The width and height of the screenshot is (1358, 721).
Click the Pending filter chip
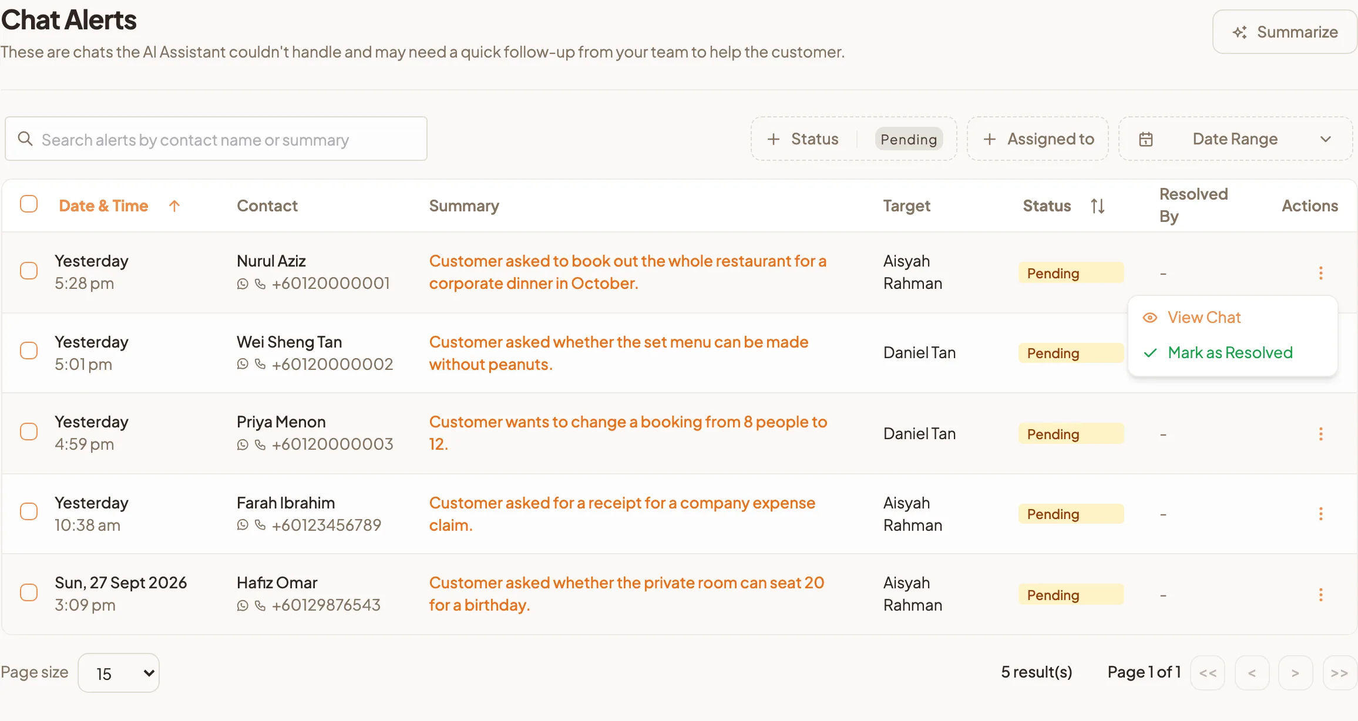(909, 139)
